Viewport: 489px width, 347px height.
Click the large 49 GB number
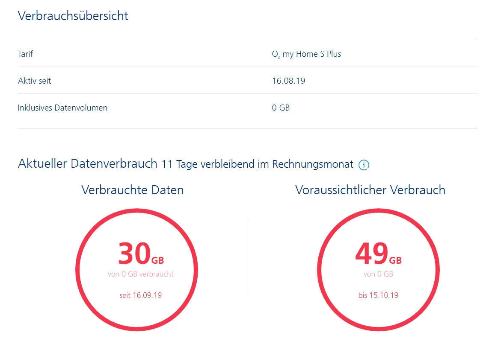coord(378,254)
